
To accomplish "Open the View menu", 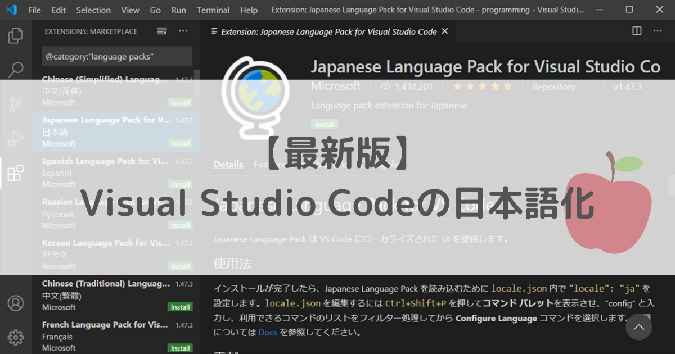I will click(x=130, y=10).
